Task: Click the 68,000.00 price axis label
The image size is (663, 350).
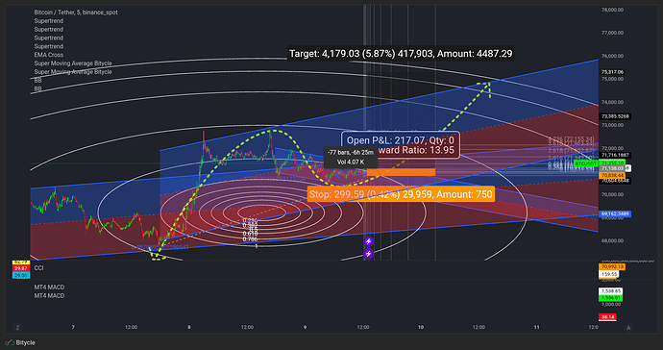Action: [612, 240]
